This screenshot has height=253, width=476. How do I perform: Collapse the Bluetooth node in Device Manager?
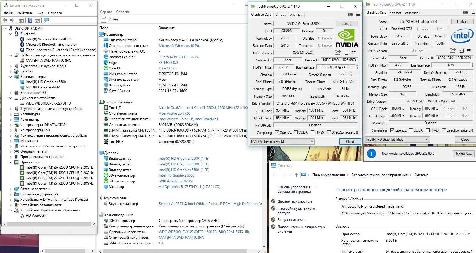pos(10,34)
